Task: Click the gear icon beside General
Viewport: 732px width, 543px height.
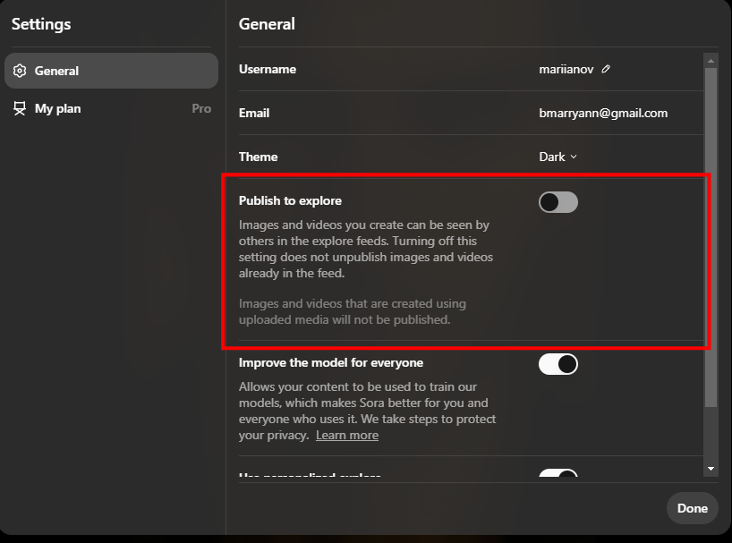Action: click(x=20, y=71)
